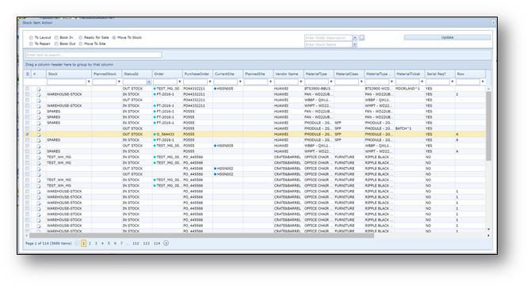This screenshot has height=288, width=531.
Task: Click the vertical scrollbar down arrow
Action: tap(488, 229)
